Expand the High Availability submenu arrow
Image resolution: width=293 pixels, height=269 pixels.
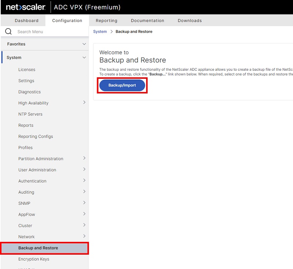pos(84,103)
